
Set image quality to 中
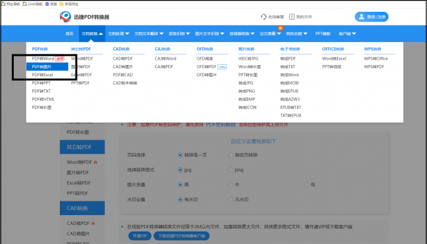pos(231,185)
